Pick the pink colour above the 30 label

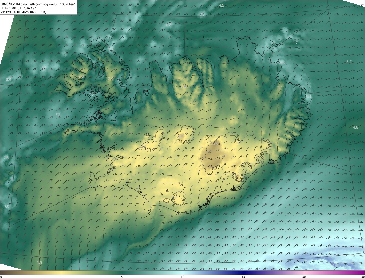click(304, 273)
